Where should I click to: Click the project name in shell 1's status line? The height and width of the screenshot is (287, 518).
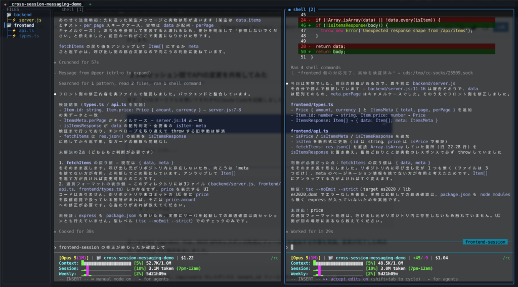(x=139, y=258)
